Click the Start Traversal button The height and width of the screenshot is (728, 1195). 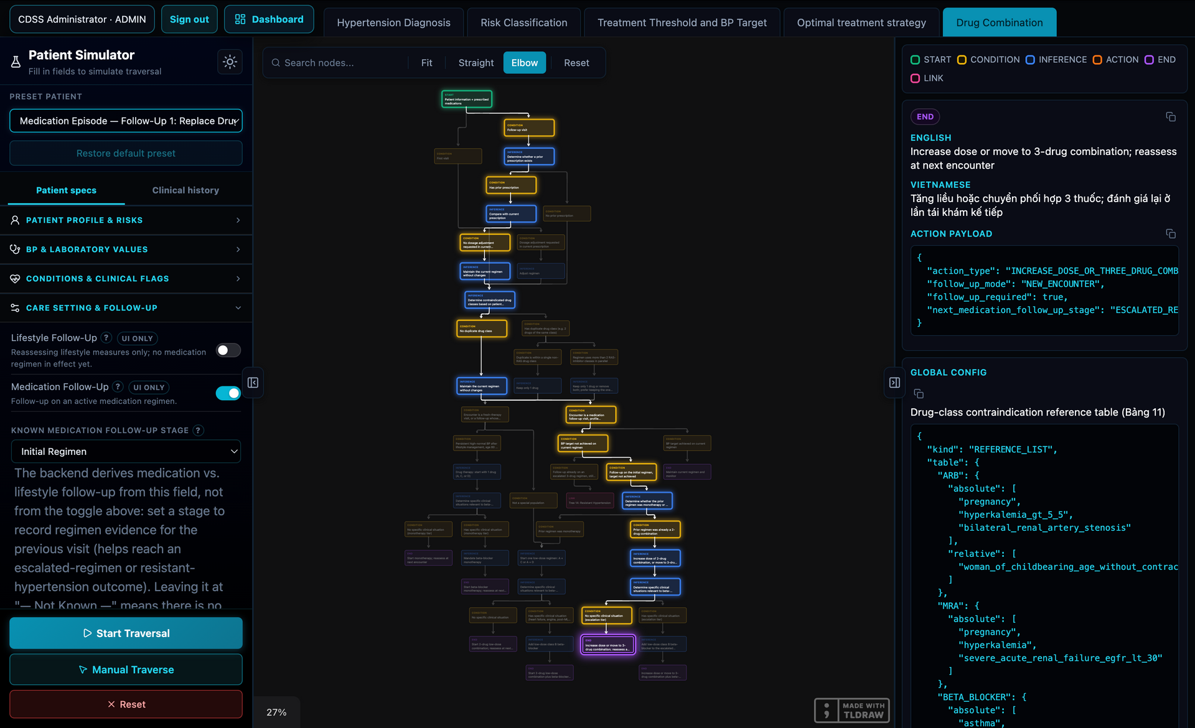point(126,633)
